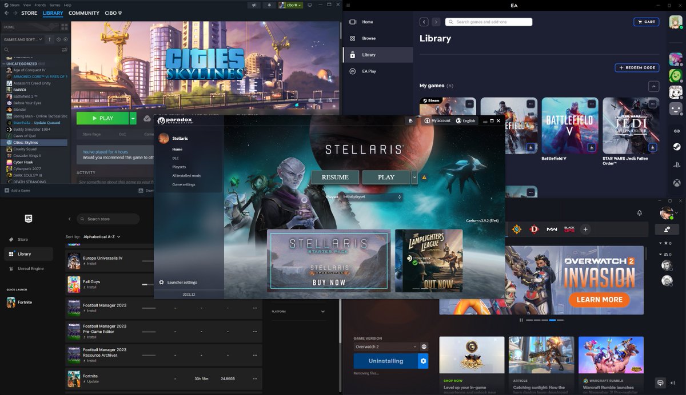Select Hearthstone icon in Battle.net game bar

517,229
